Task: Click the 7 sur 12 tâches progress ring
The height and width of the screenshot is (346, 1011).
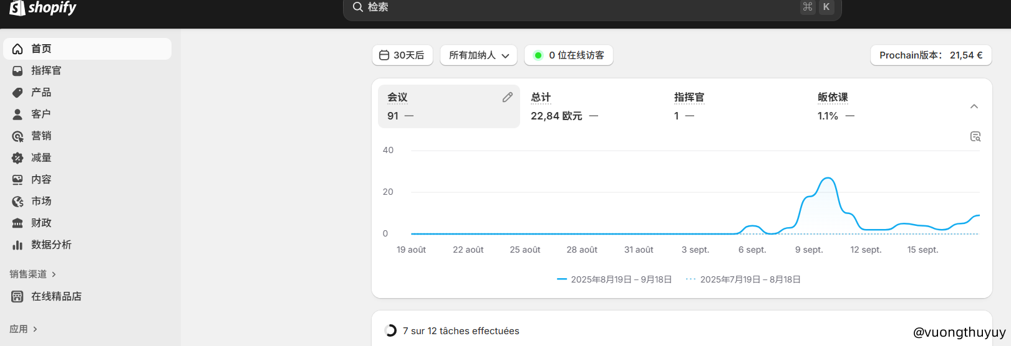Action: coord(390,330)
